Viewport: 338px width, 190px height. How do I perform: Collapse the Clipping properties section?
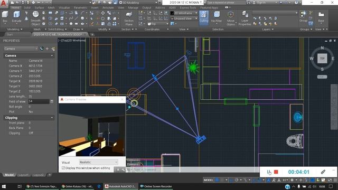tap(52, 118)
